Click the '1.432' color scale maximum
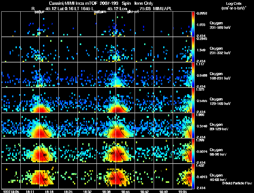 (x=200, y=165)
